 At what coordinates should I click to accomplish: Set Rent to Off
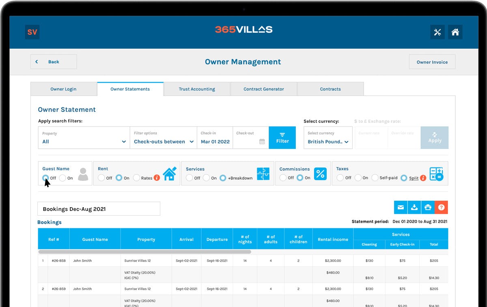pos(101,178)
